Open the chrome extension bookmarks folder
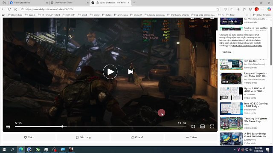This screenshot has width=273, height=153. [x=154, y=15]
